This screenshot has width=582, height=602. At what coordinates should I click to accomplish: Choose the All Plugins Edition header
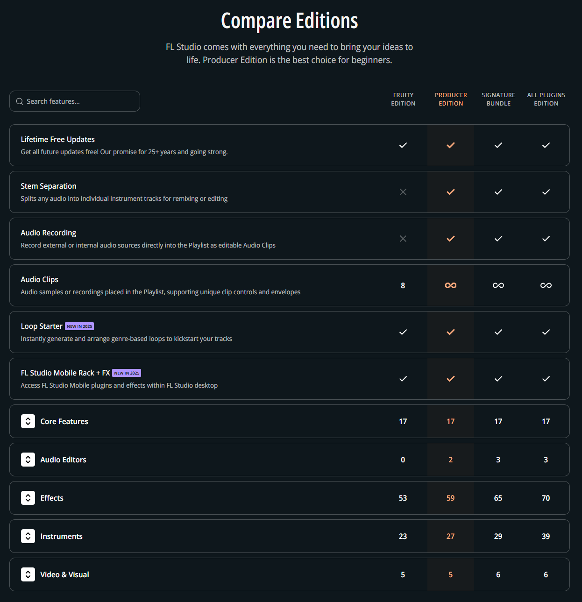click(546, 99)
